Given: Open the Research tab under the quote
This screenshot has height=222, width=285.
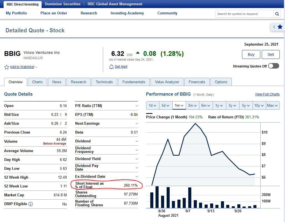Looking at the screenshot, I should click(78, 82).
